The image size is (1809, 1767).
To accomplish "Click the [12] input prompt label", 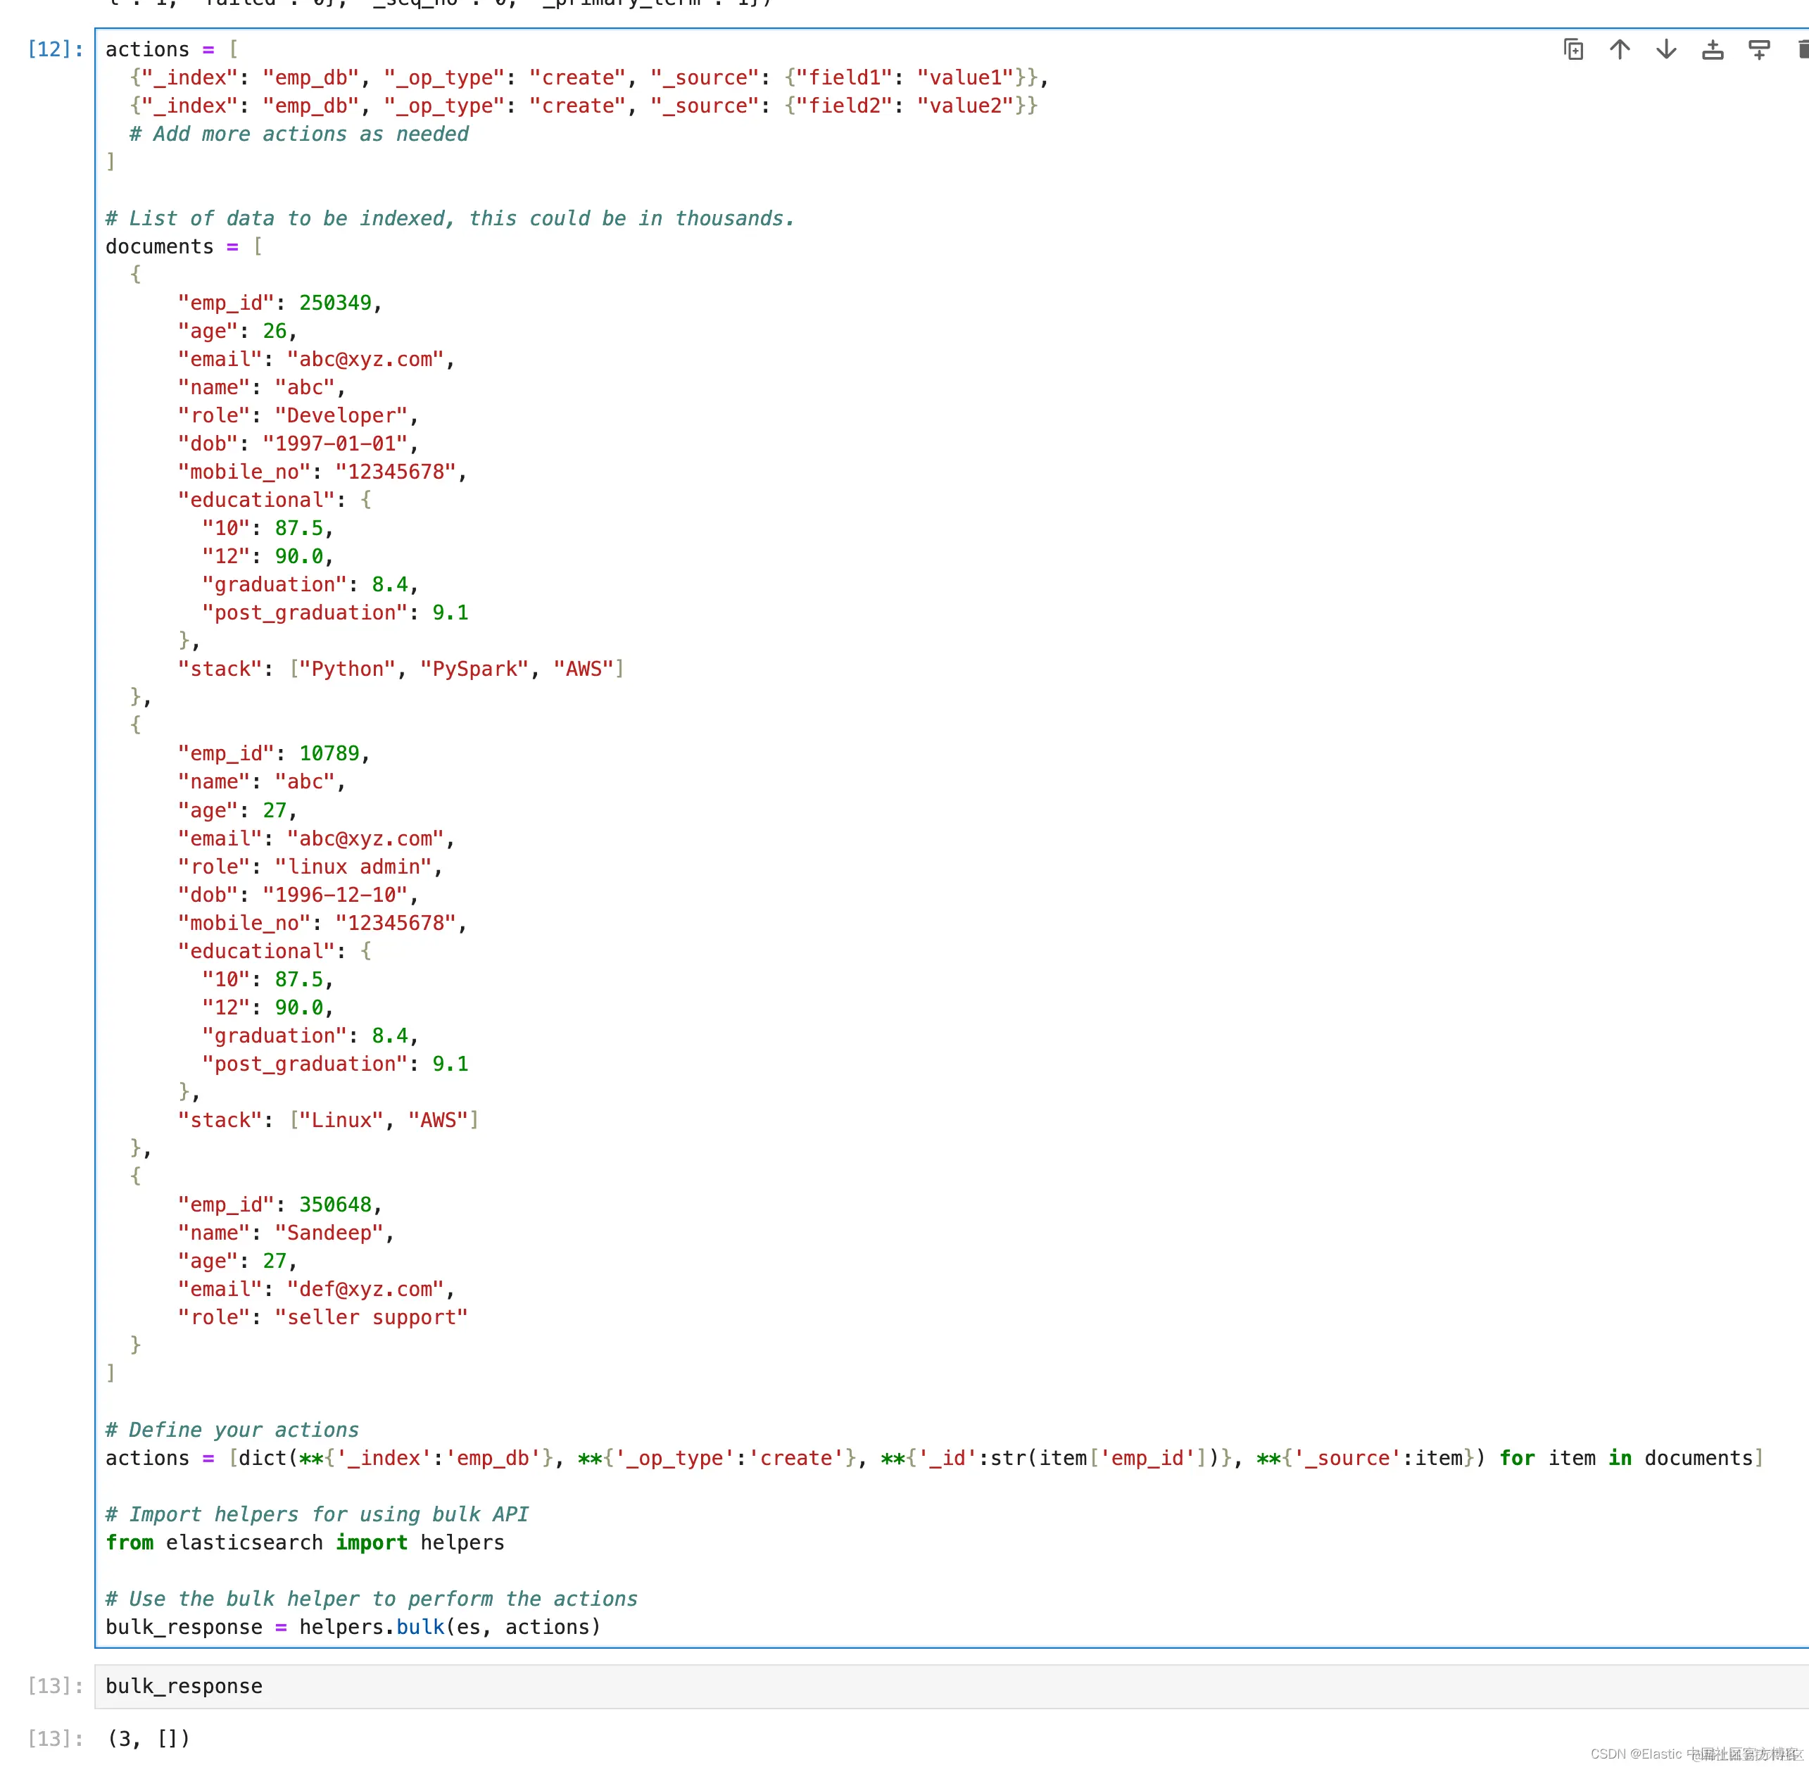I will tap(56, 49).
